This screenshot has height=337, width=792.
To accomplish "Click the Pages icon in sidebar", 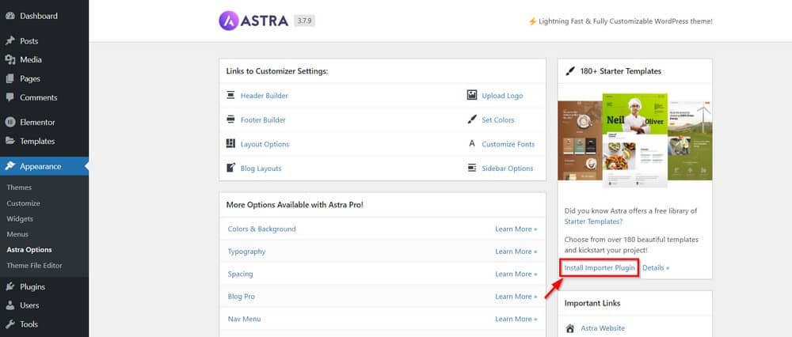I will point(10,78).
